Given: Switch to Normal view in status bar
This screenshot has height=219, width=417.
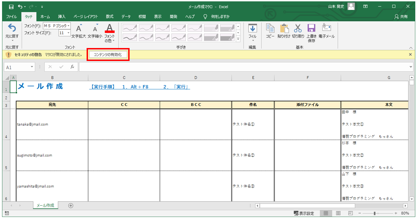Looking at the screenshot, I should tap(326, 213).
